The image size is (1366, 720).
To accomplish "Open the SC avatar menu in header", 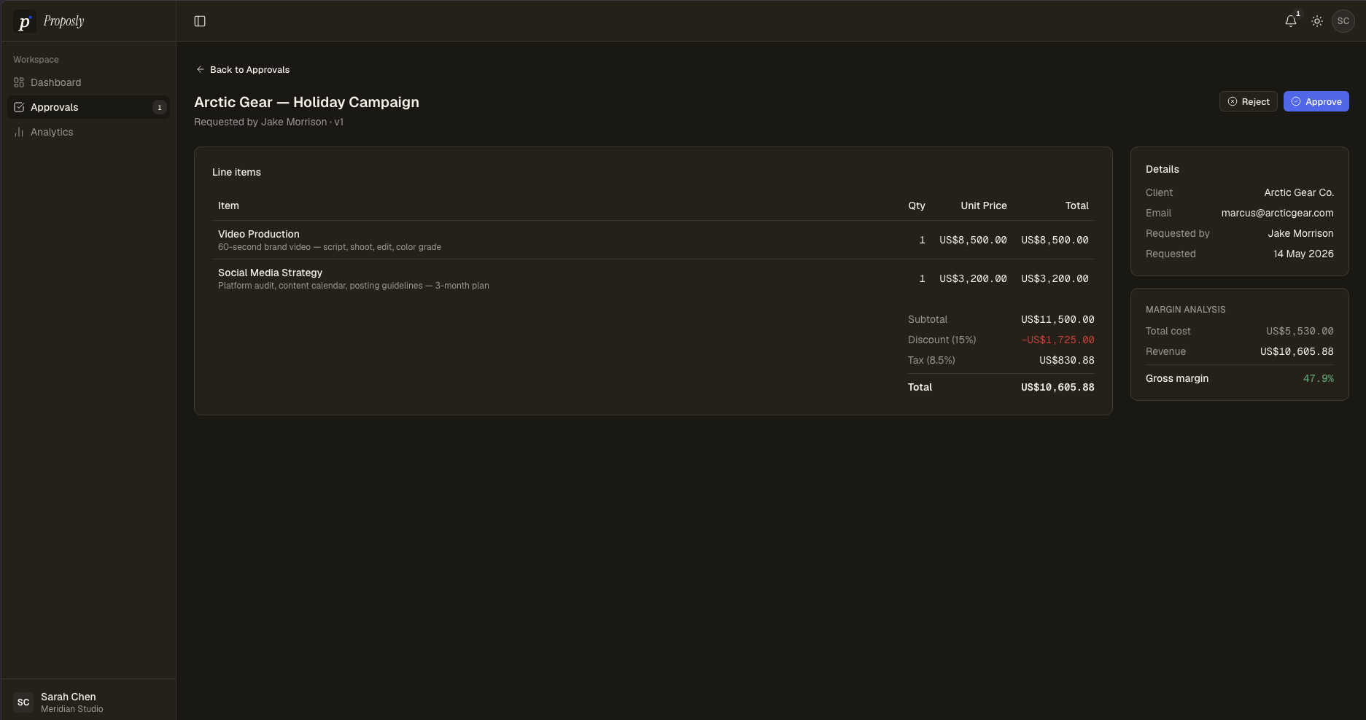I will click(x=1343, y=21).
